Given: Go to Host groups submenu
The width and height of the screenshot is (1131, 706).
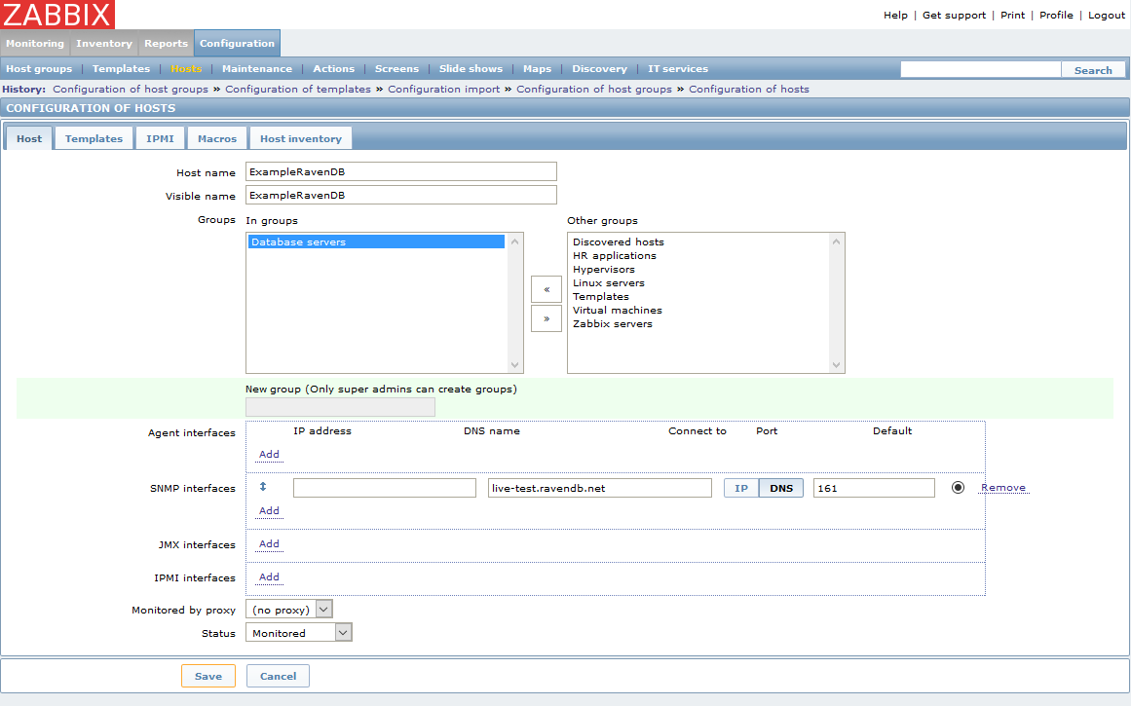Looking at the screenshot, I should pos(39,68).
